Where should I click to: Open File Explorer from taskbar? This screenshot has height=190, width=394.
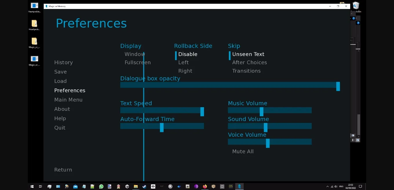coord(136,187)
